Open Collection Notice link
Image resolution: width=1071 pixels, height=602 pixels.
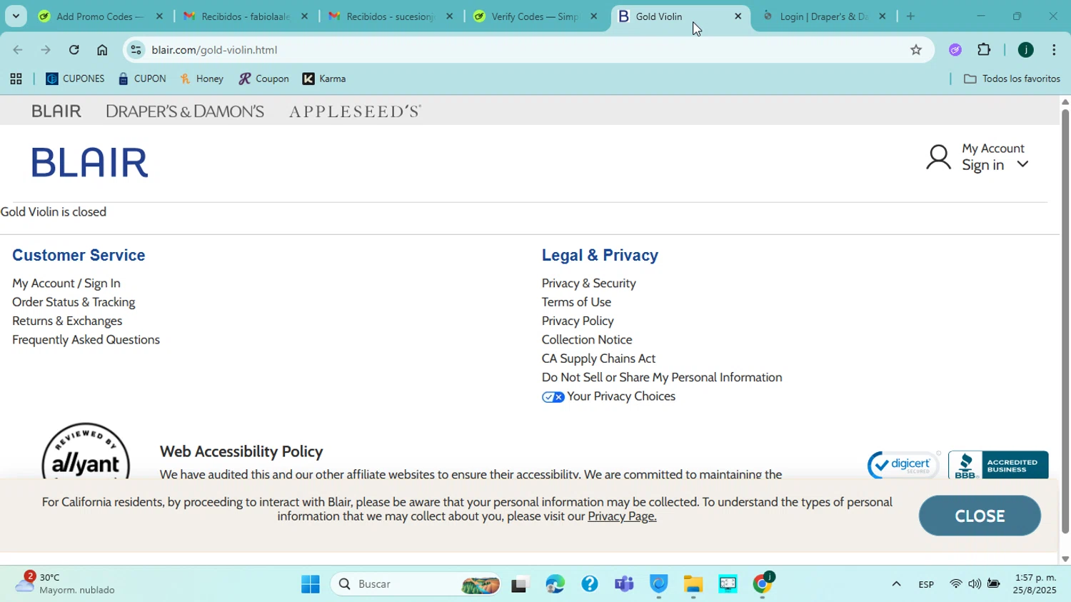point(587,340)
